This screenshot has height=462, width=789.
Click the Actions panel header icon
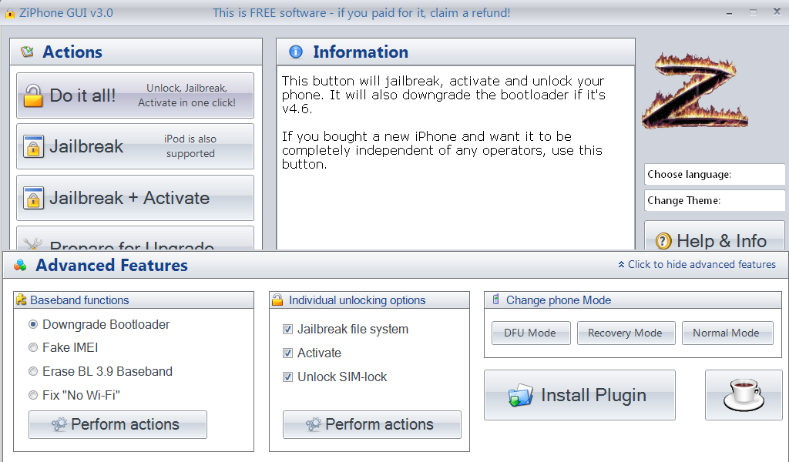click(x=27, y=52)
